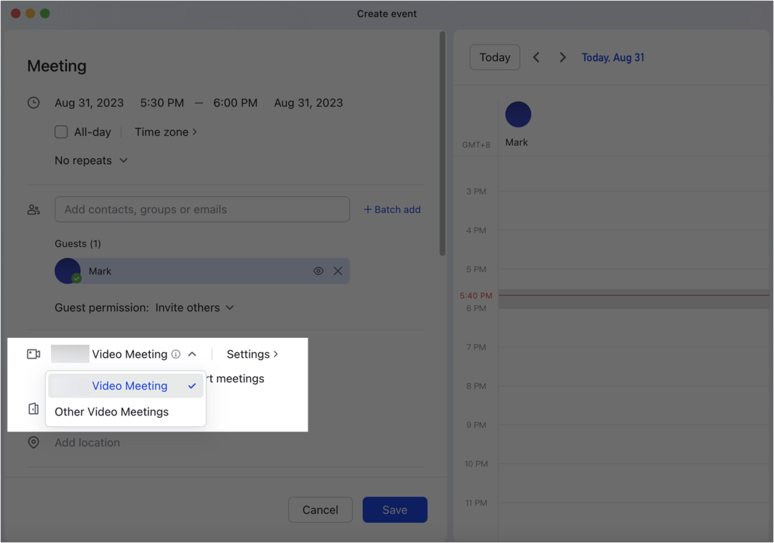774x543 pixels.
Task: Remove Mark from the guest list
Action: 338,271
